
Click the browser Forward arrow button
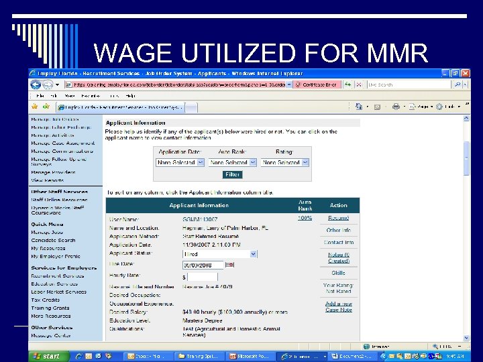coord(47,84)
